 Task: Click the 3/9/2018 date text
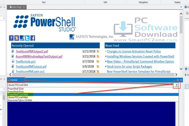pyautogui.click(x=88, y=67)
